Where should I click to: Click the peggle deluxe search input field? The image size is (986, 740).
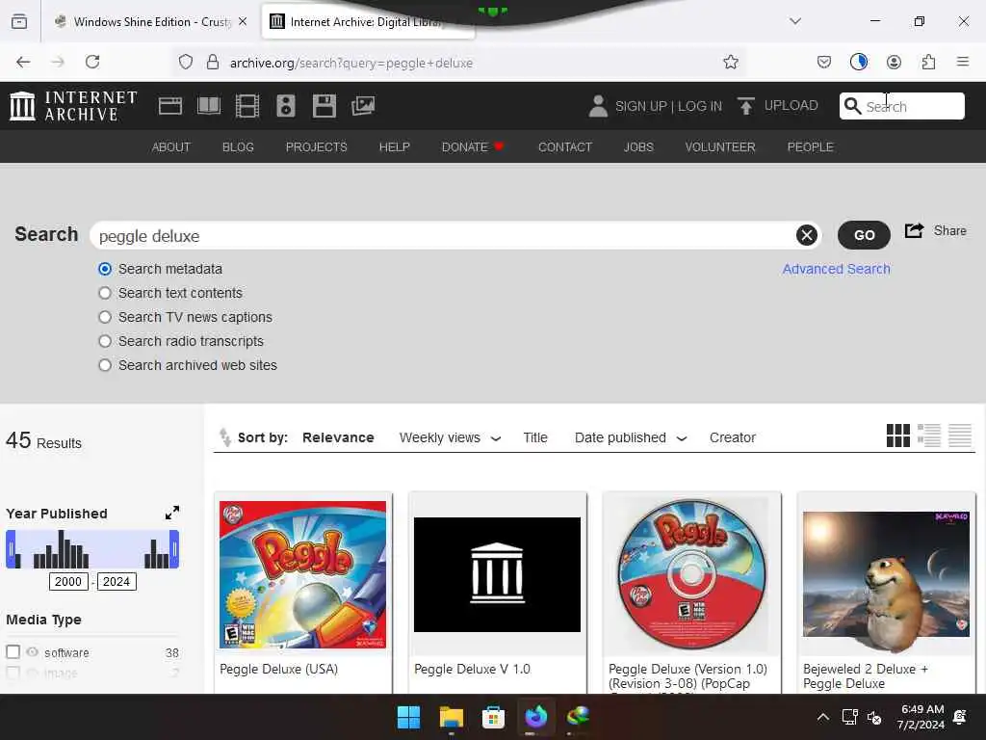pos(445,236)
